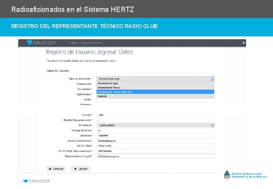Edit the Correo Electrónico field

tap(156, 141)
